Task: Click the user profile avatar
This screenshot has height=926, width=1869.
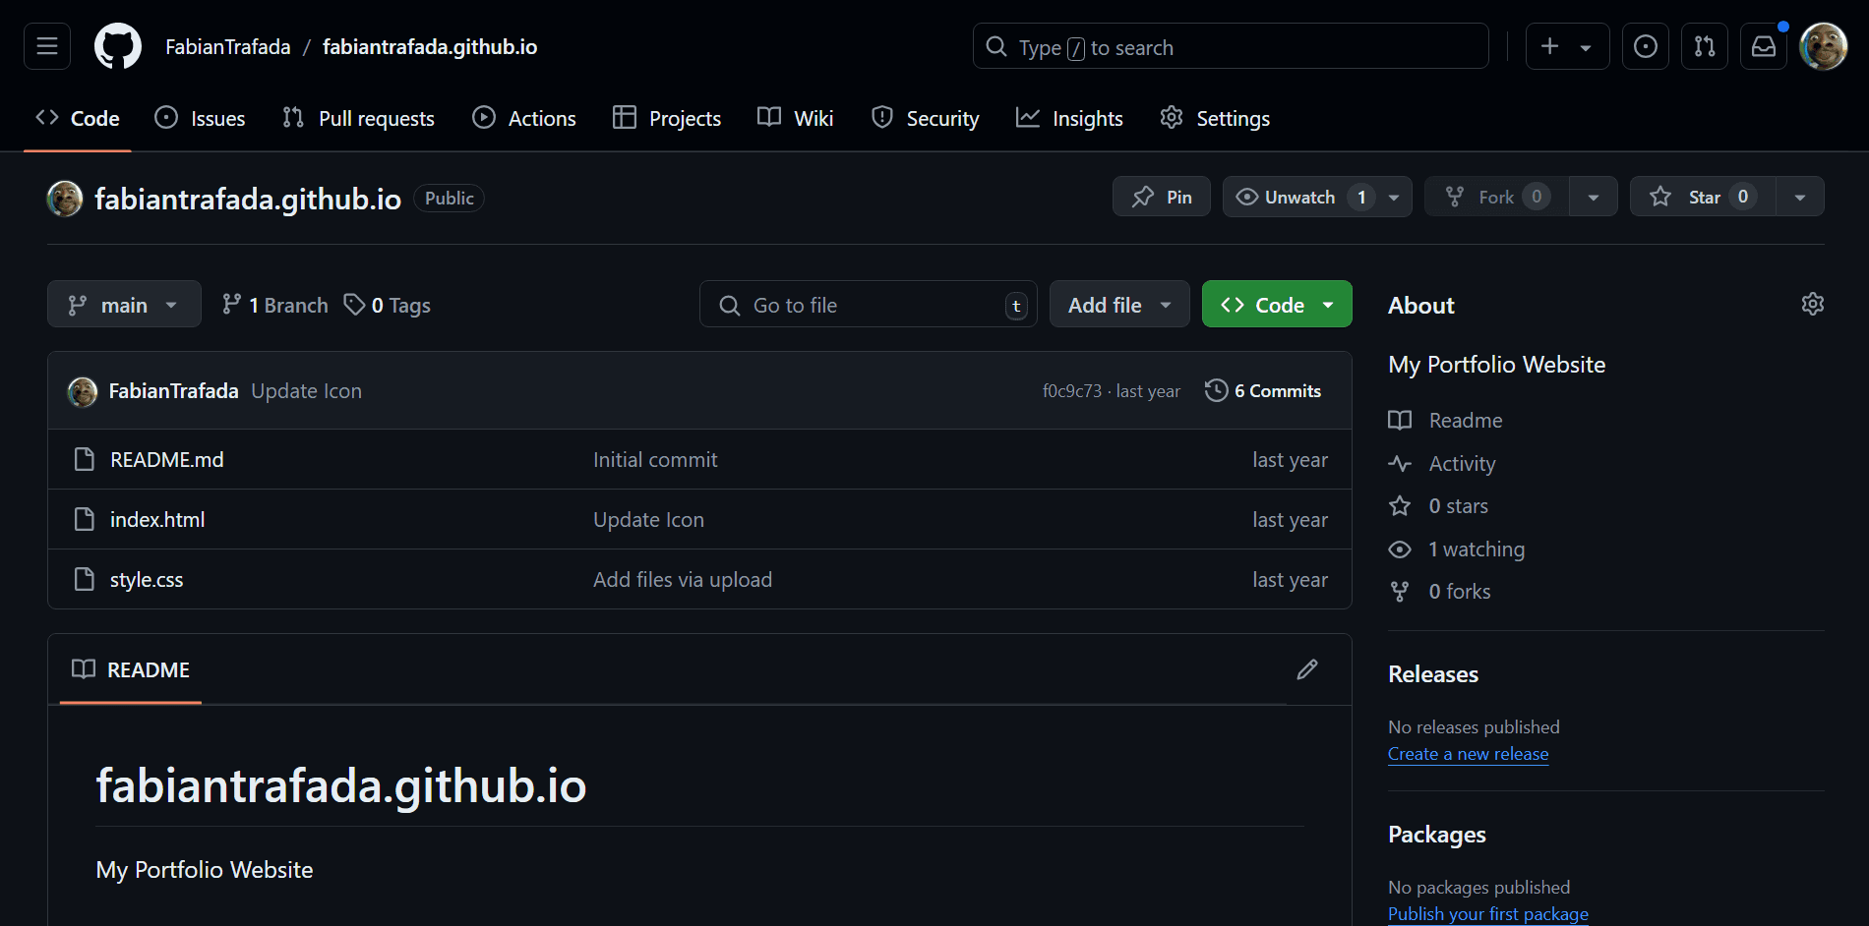Action: (x=1823, y=46)
